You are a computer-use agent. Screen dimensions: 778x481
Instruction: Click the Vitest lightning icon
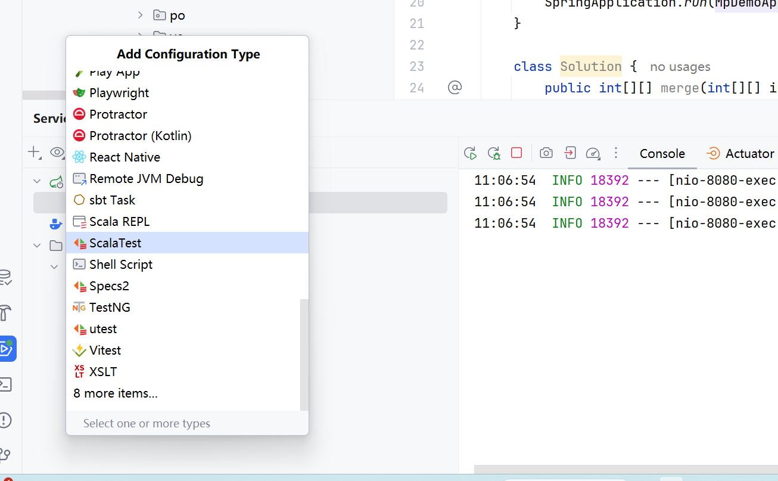click(x=79, y=350)
